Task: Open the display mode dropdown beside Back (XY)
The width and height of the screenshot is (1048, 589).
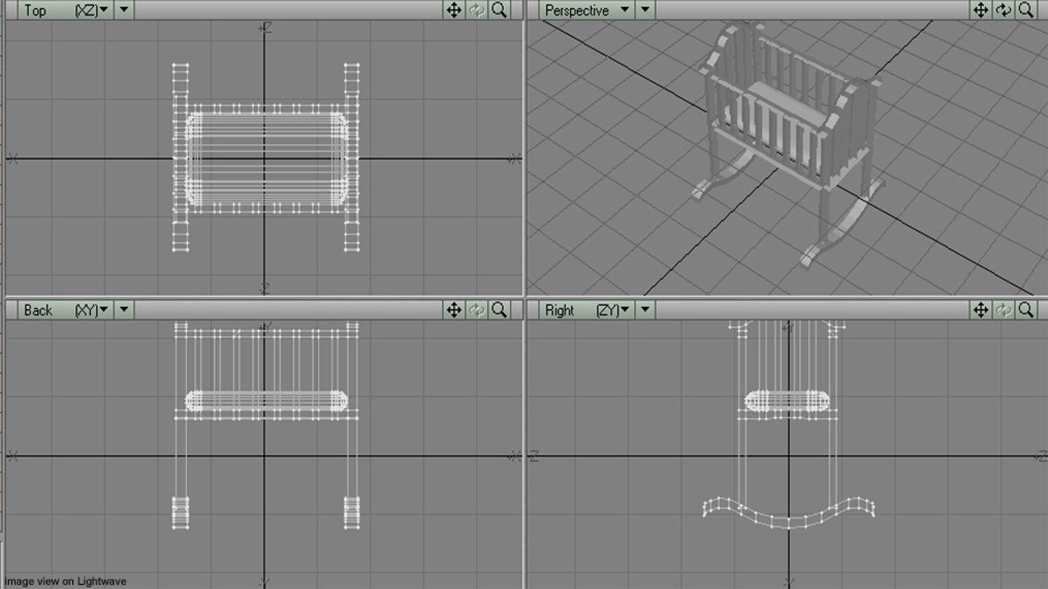Action: click(x=124, y=310)
